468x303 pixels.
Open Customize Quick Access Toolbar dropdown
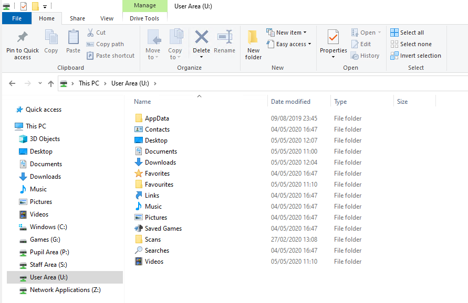click(45, 6)
